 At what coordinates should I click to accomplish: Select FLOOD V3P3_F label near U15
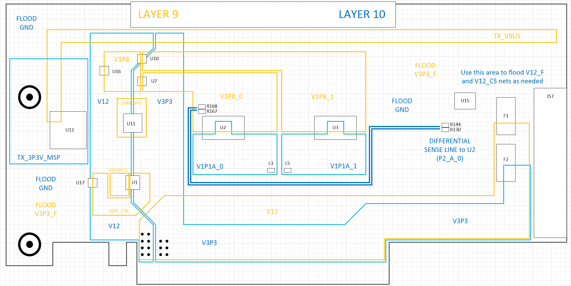click(425, 70)
